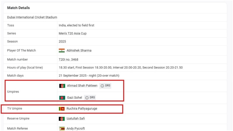
Task: Open the 2025 season link
Action: [62, 42]
